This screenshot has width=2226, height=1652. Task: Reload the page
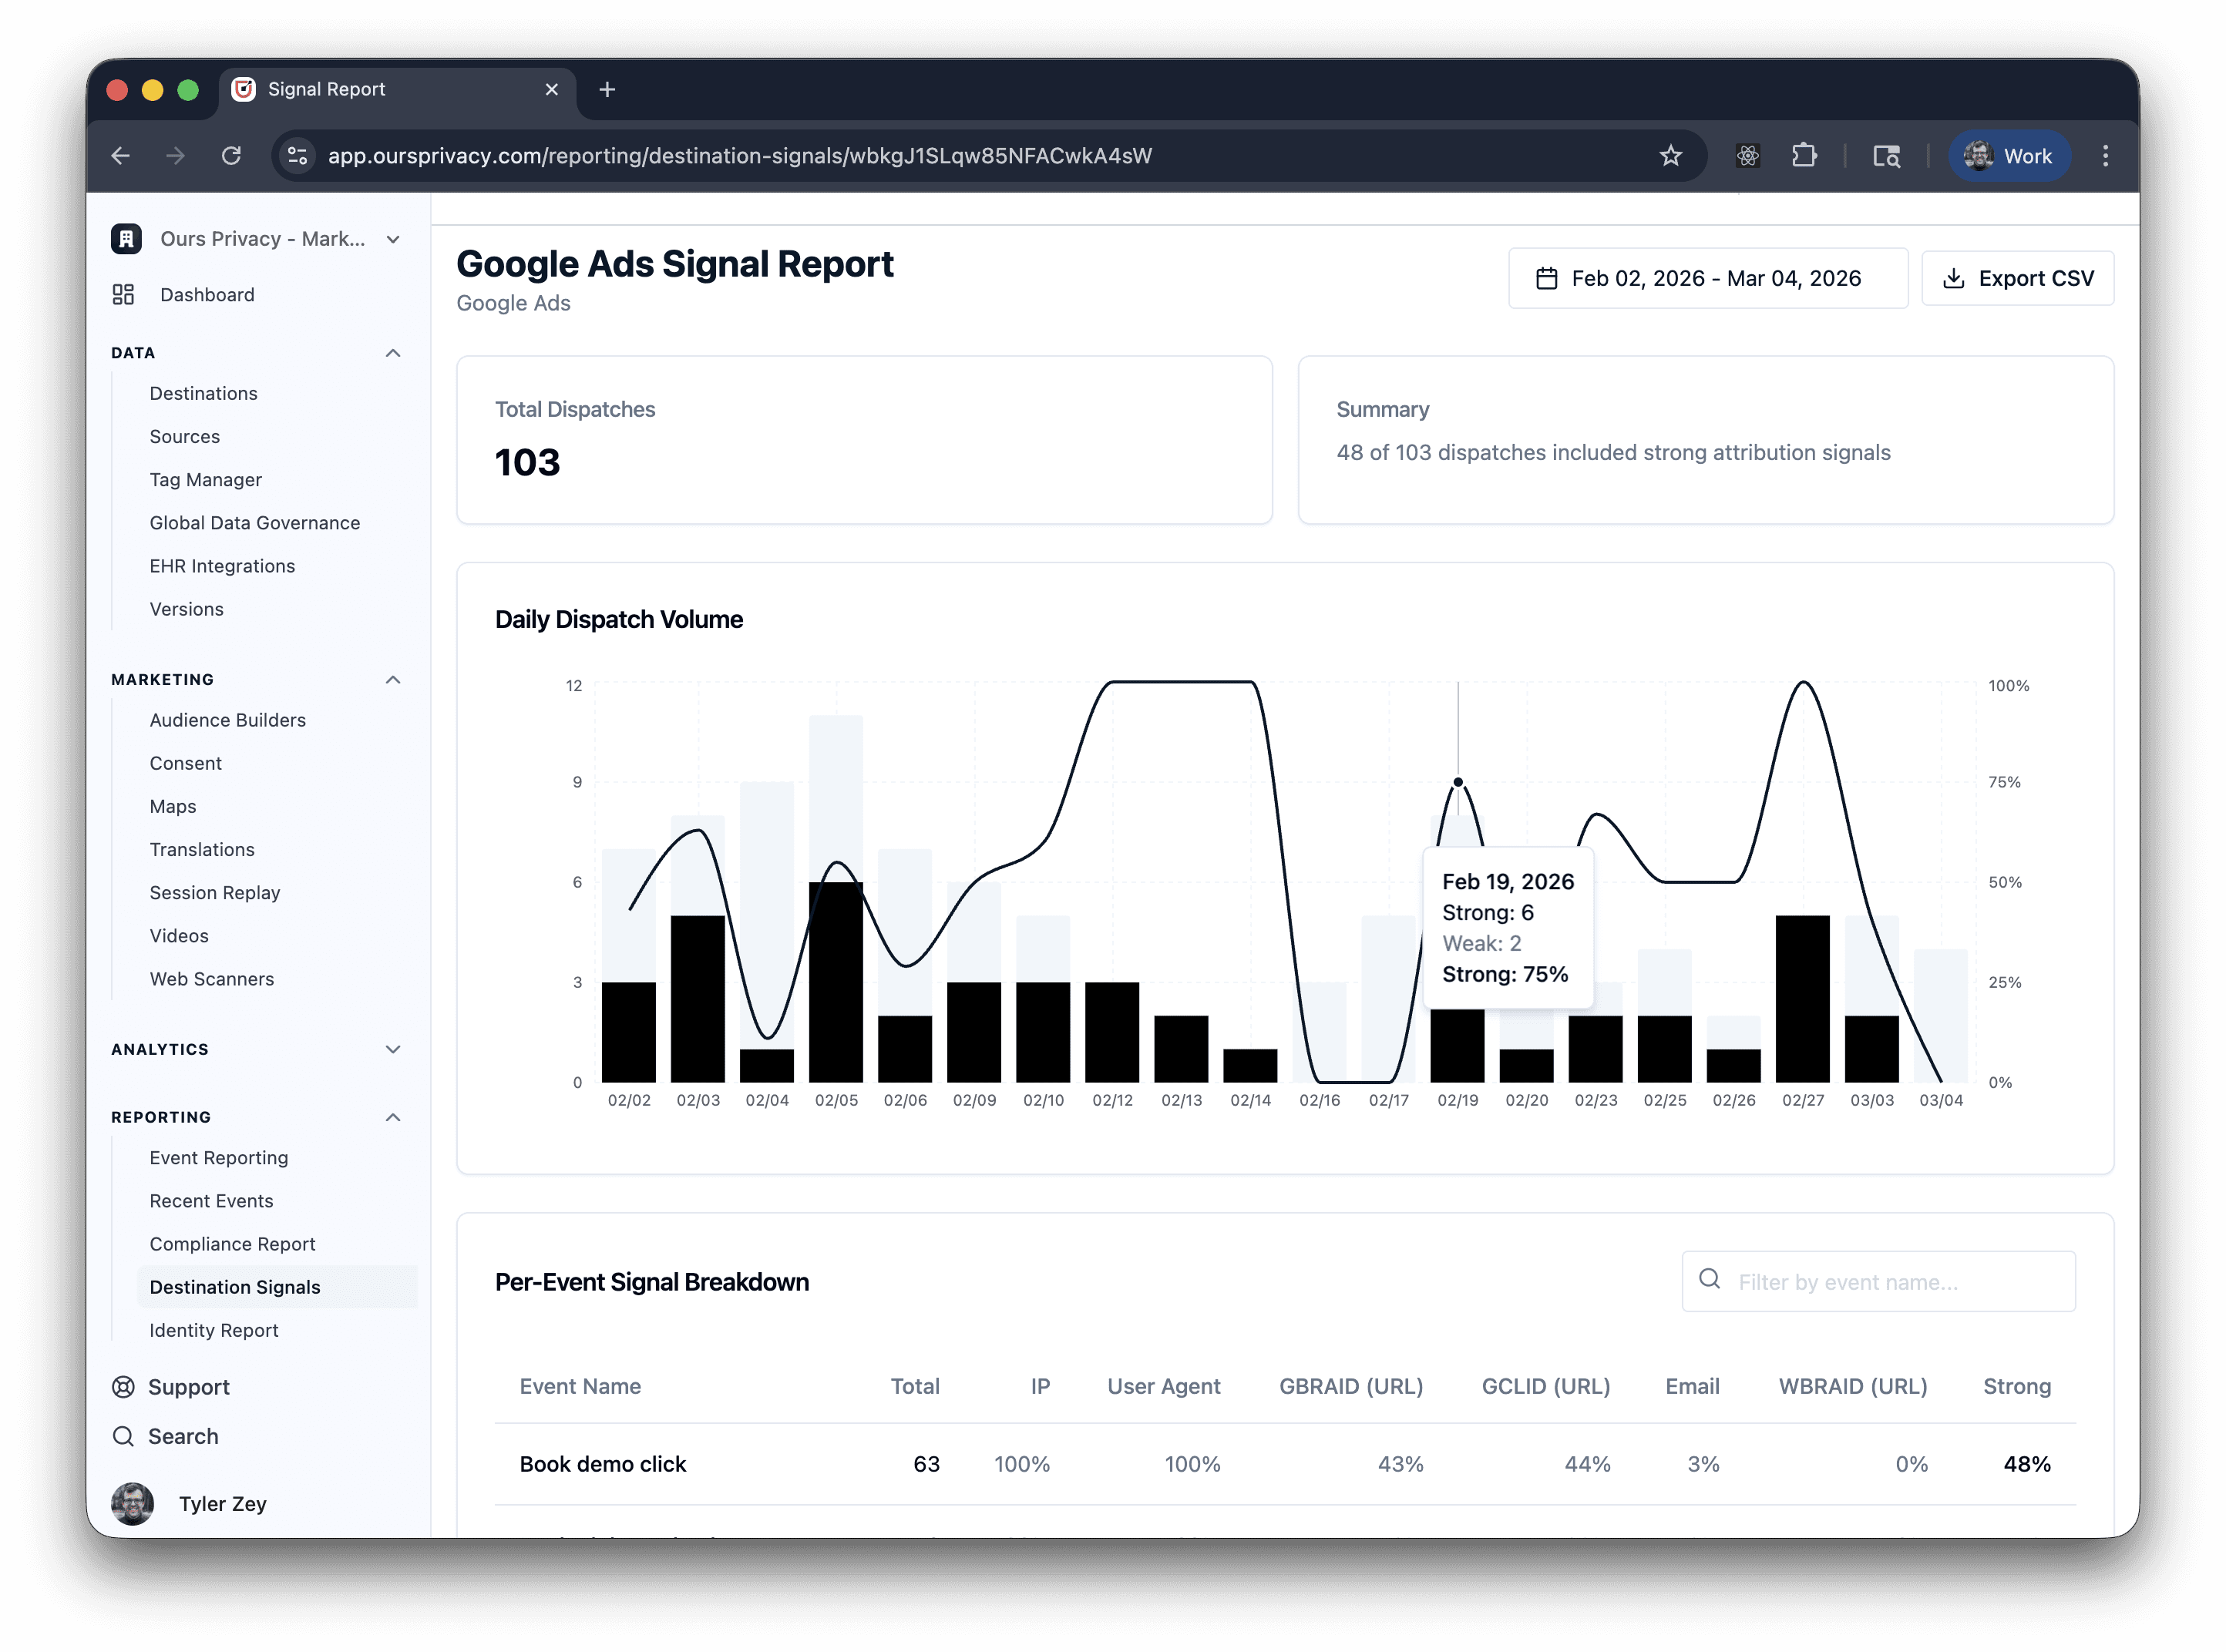[231, 156]
